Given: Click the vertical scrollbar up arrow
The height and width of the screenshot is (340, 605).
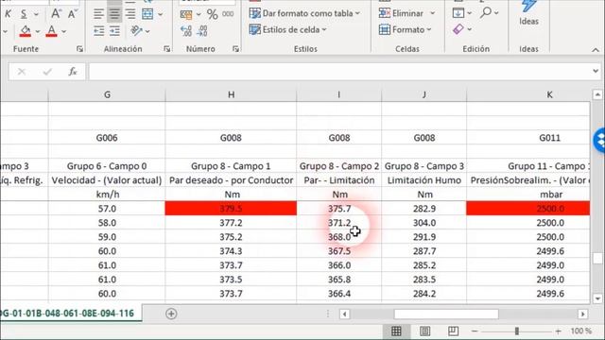Looking at the screenshot, I should (597, 94).
